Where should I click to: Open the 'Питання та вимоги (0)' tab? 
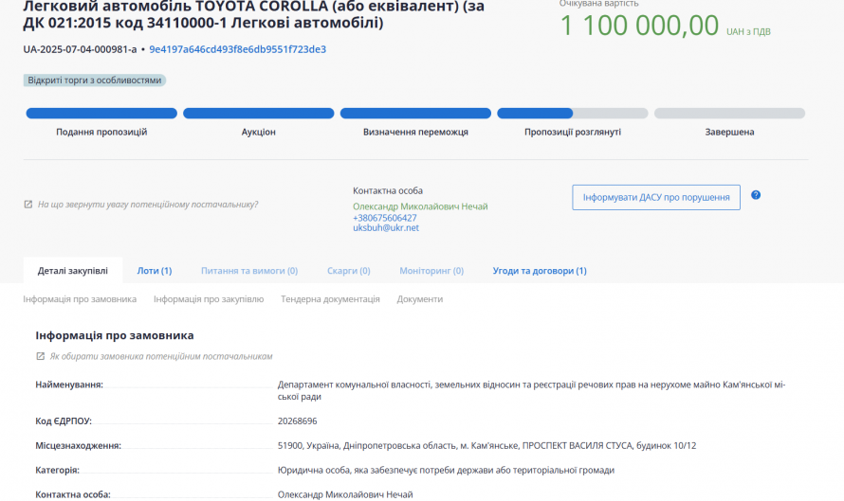249,271
